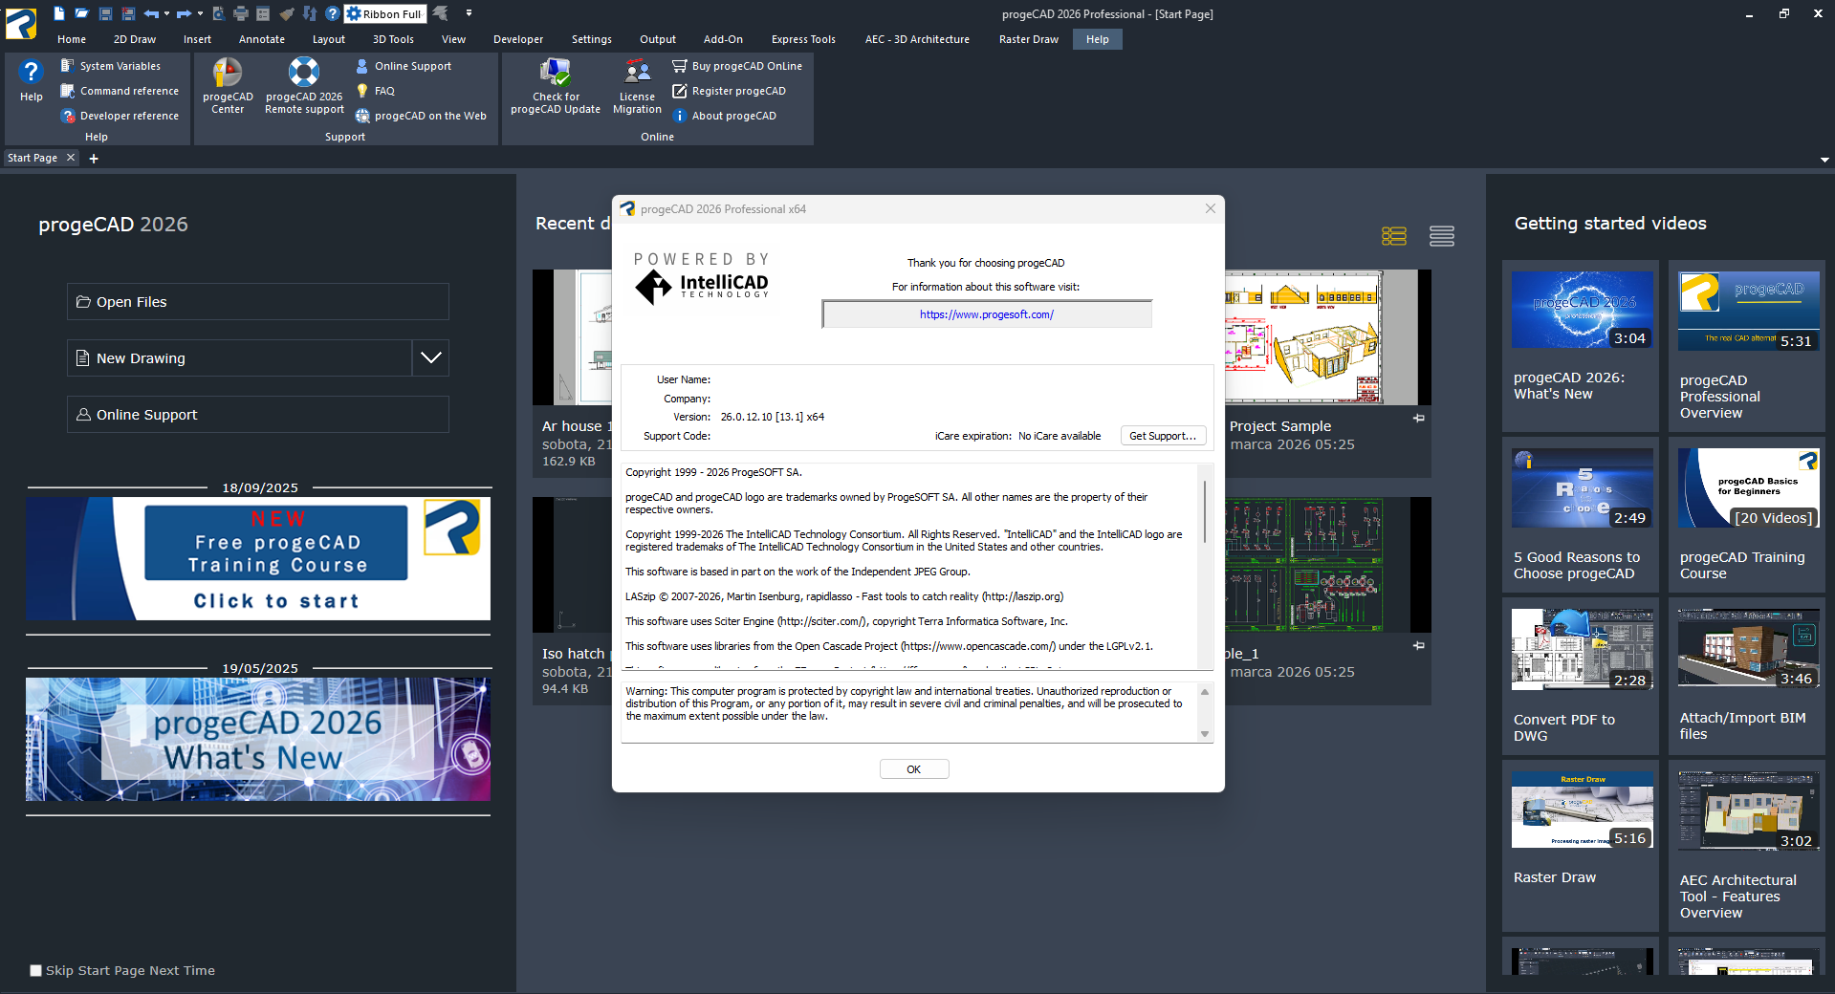The image size is (1835, 994).
Task: Click the Undo arrow icon
Action: 151,13
